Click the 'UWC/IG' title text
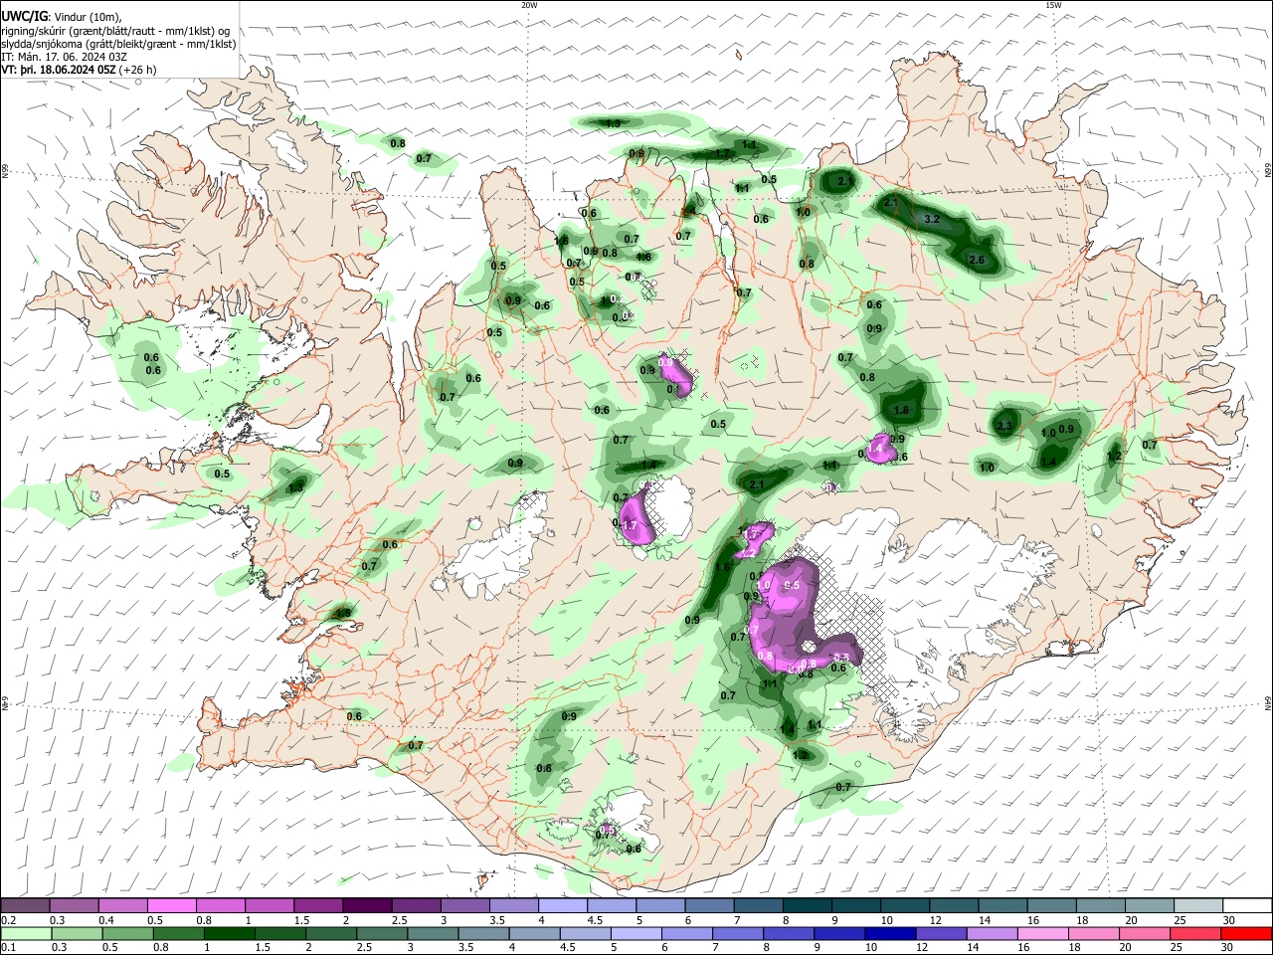 (24, 17)
